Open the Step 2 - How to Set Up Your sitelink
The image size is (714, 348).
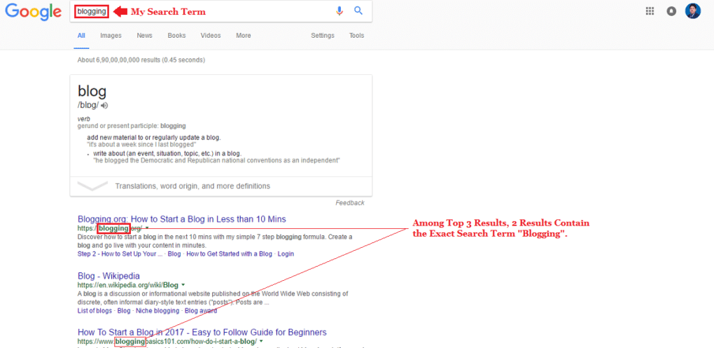coord(120,253)
